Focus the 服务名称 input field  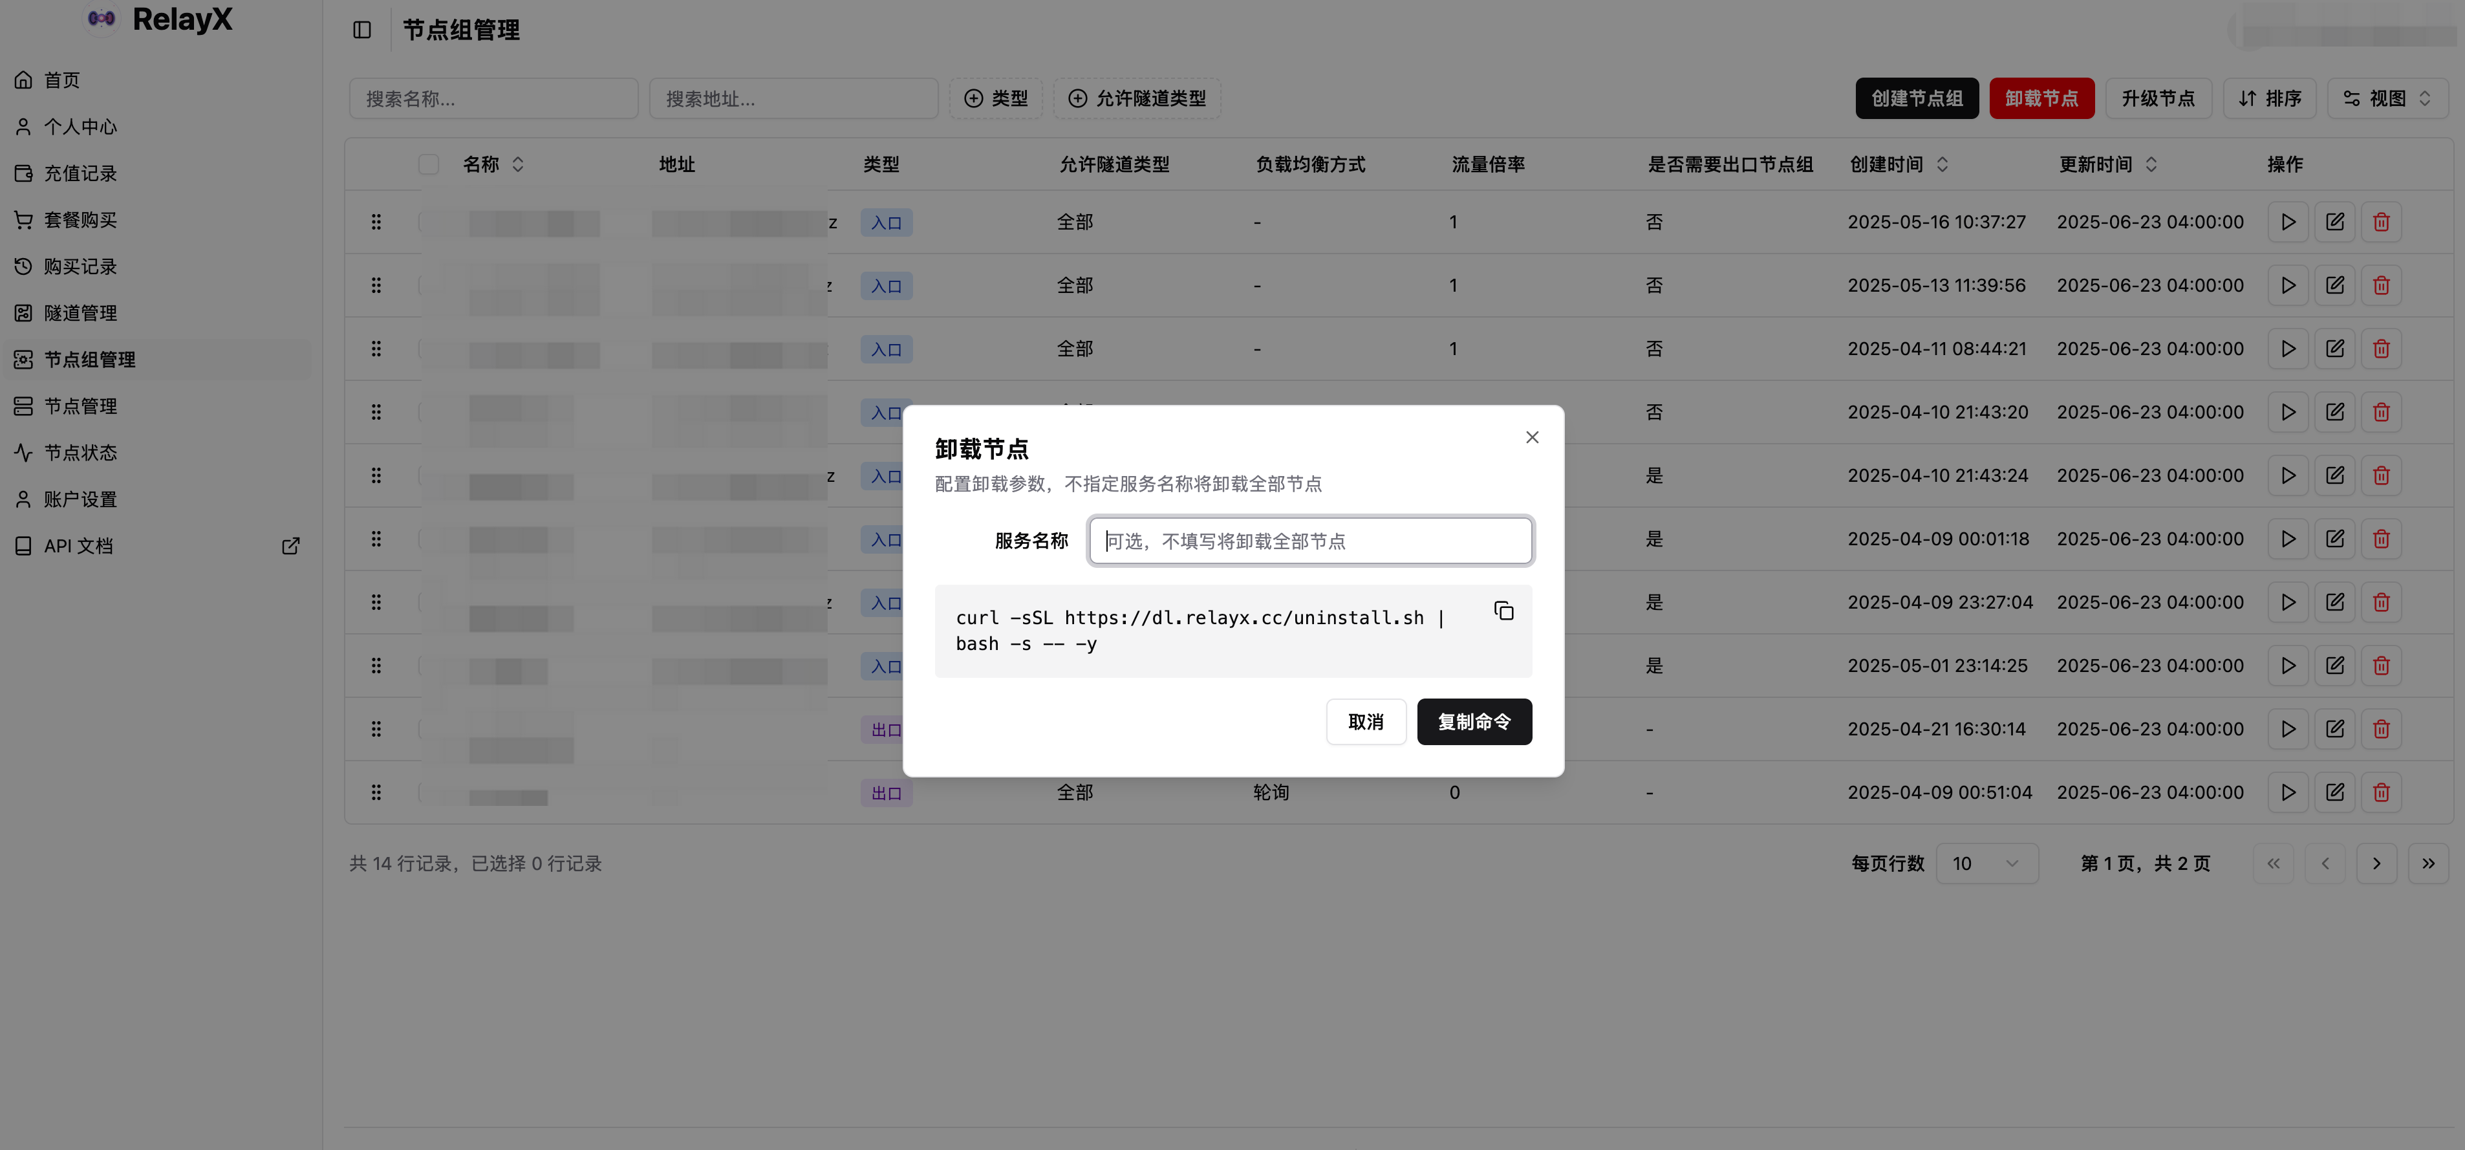coord(1310,541)
